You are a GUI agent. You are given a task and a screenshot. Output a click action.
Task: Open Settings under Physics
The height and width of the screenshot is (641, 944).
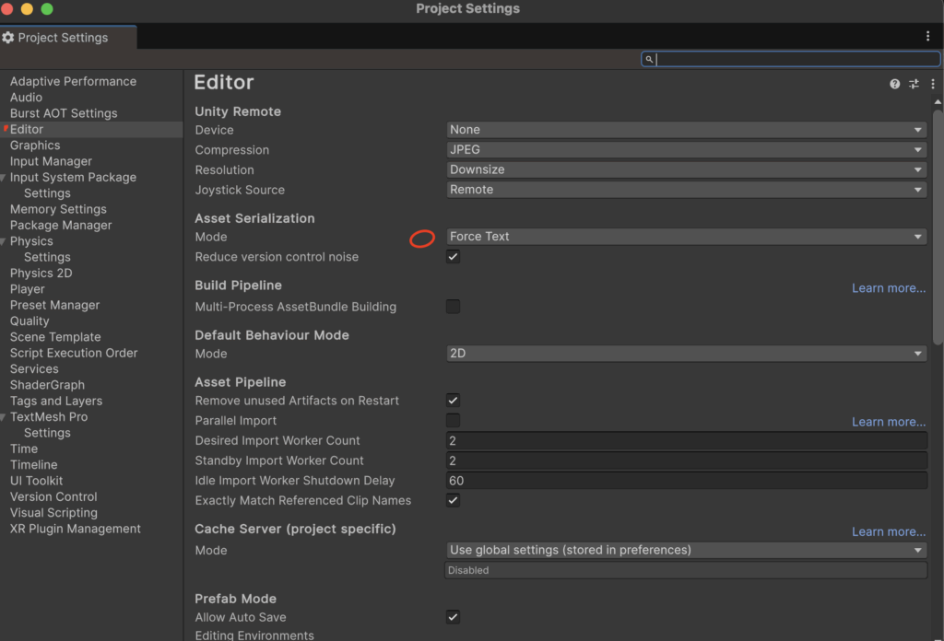47,257
